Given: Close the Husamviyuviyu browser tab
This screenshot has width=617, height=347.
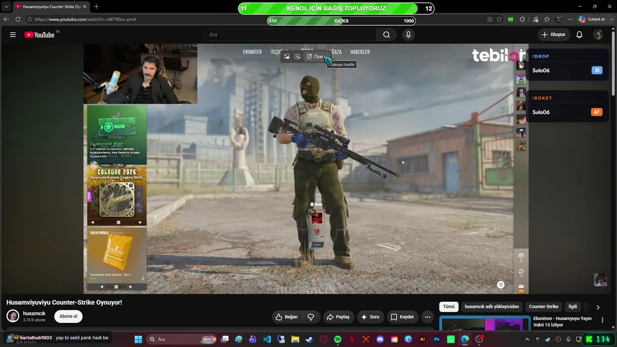Looking at the screenshot, I should (85, 7).
